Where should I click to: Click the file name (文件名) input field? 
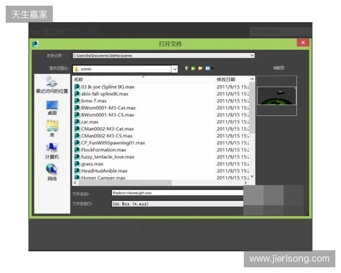pyautogui.click(x=176, y=193)
